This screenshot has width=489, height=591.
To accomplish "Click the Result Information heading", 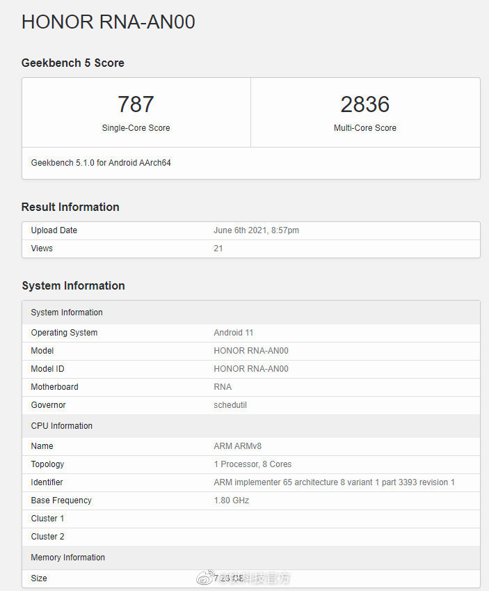I will click(x=70, y=207).
